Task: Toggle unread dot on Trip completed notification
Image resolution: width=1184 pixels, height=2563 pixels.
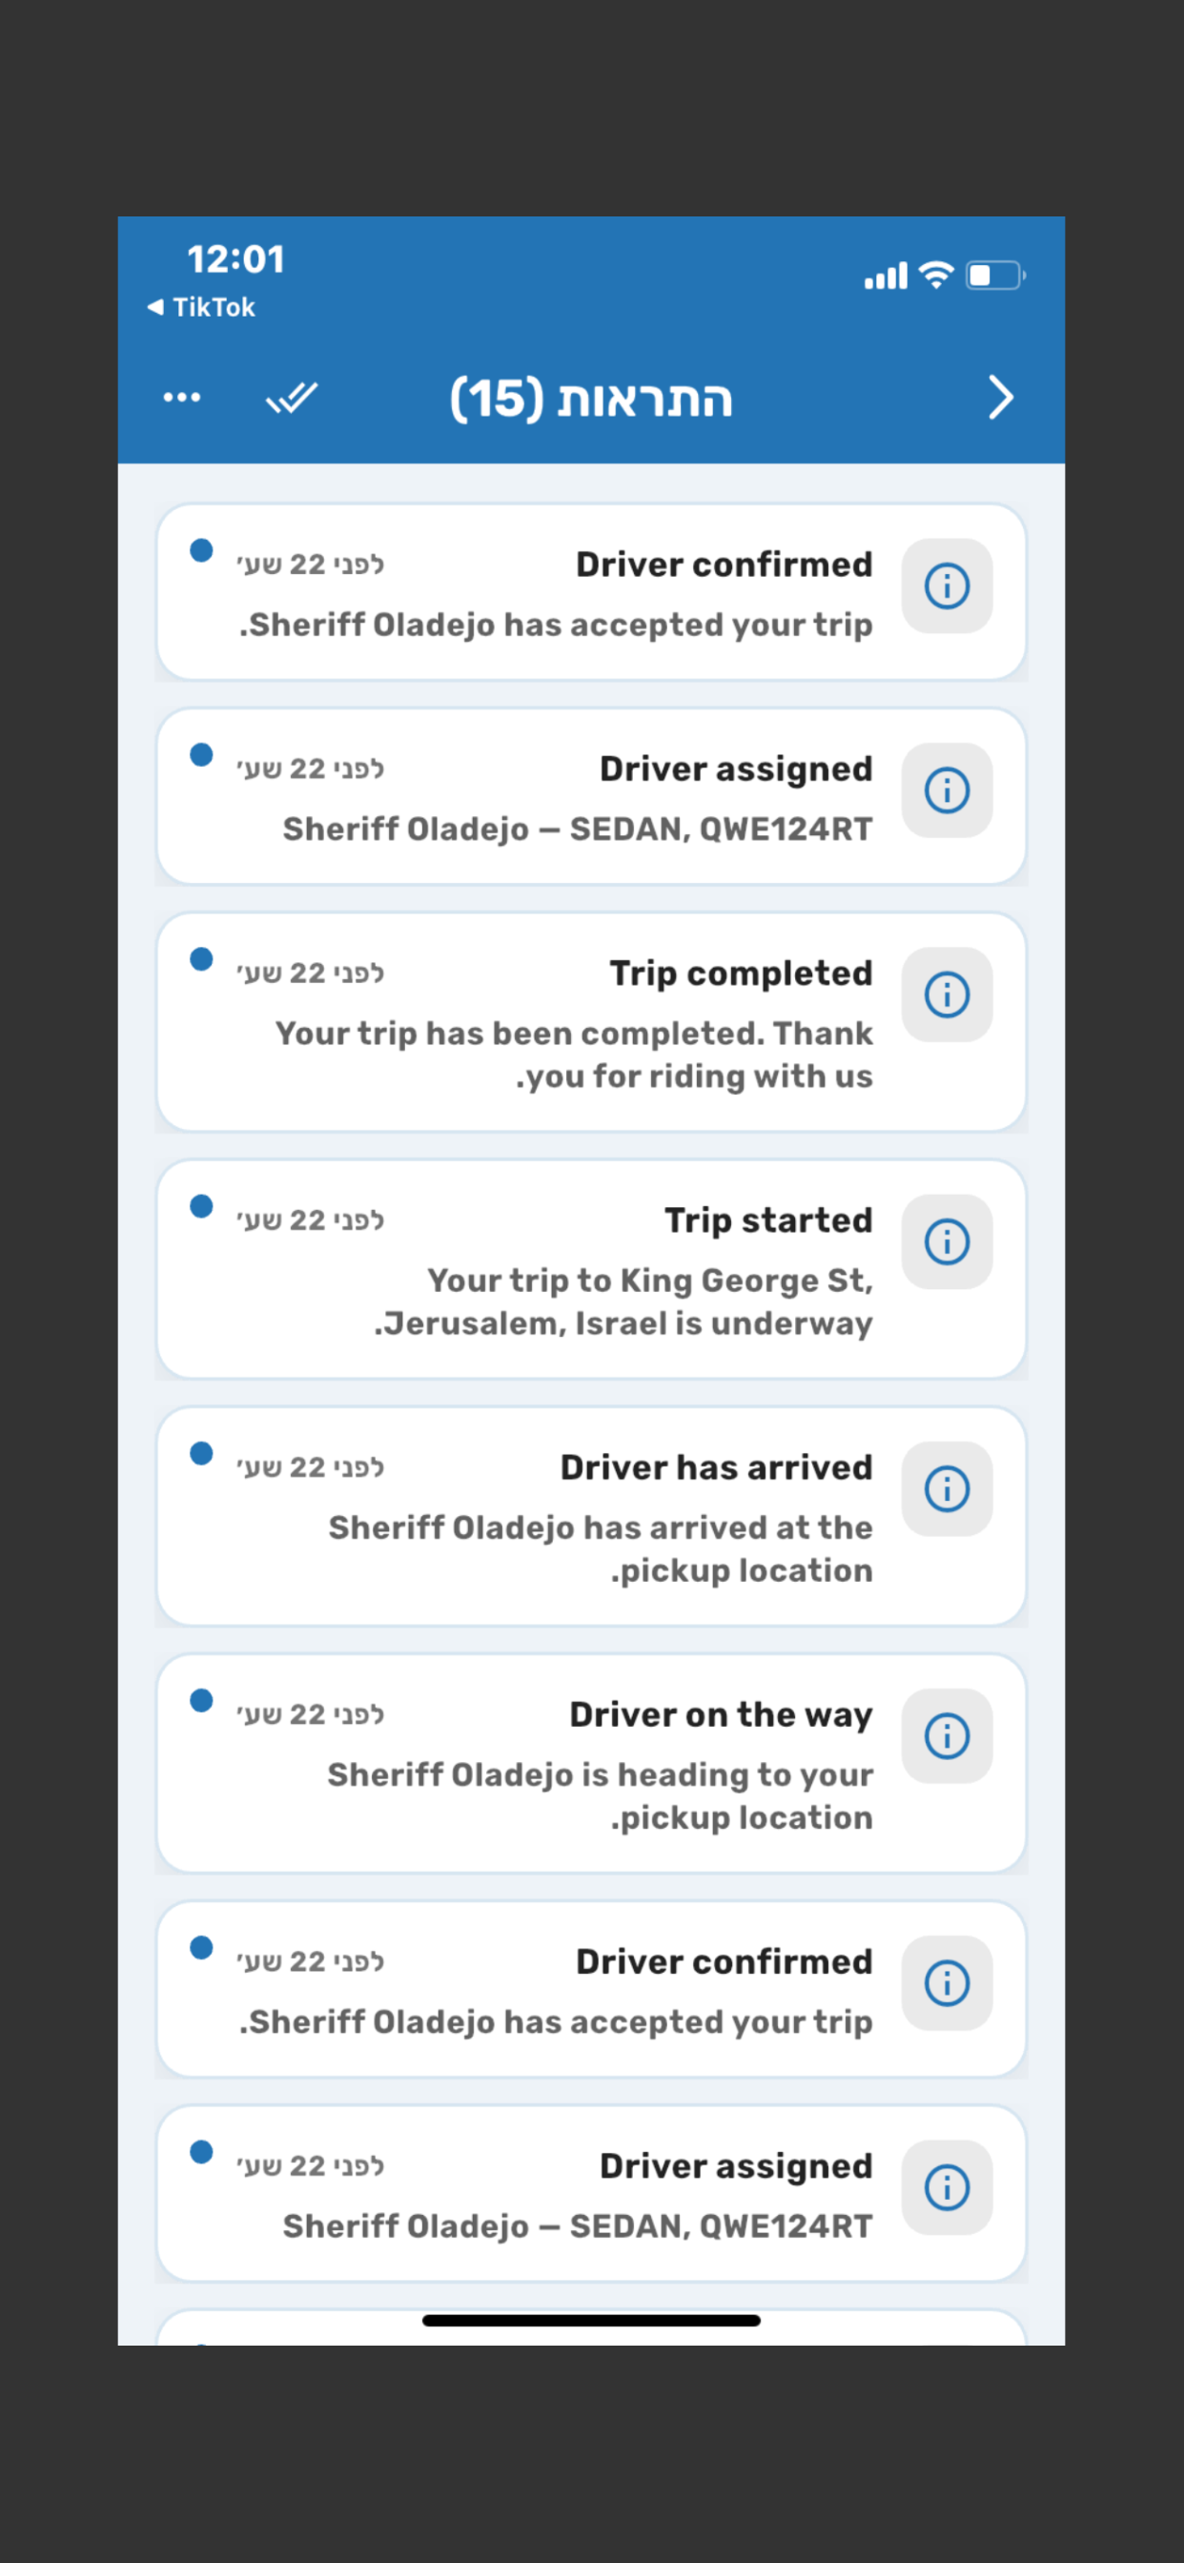Action: click(201, 959)
